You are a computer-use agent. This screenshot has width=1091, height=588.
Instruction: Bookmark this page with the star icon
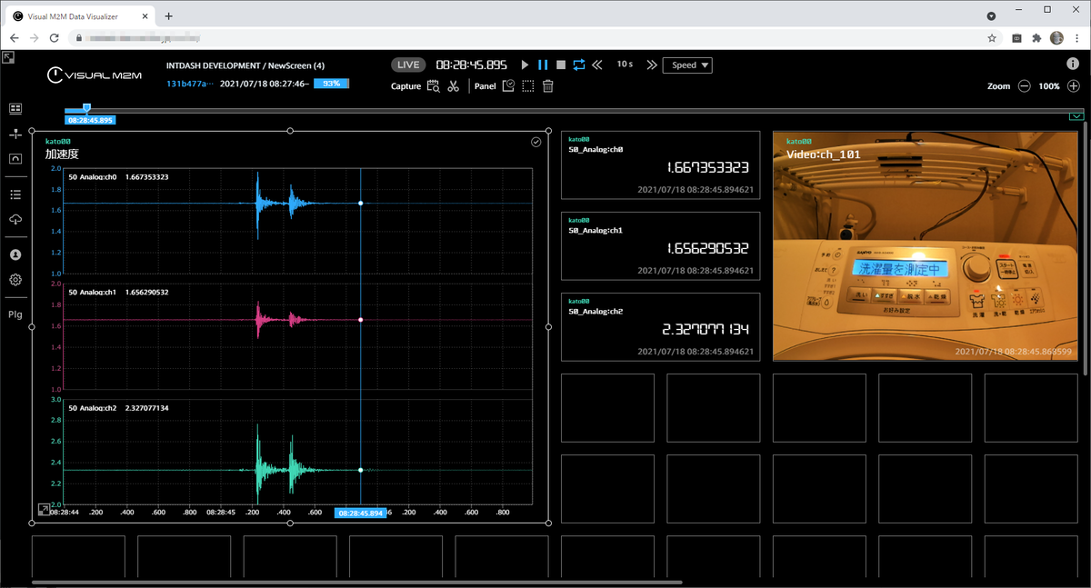(992, 38)
